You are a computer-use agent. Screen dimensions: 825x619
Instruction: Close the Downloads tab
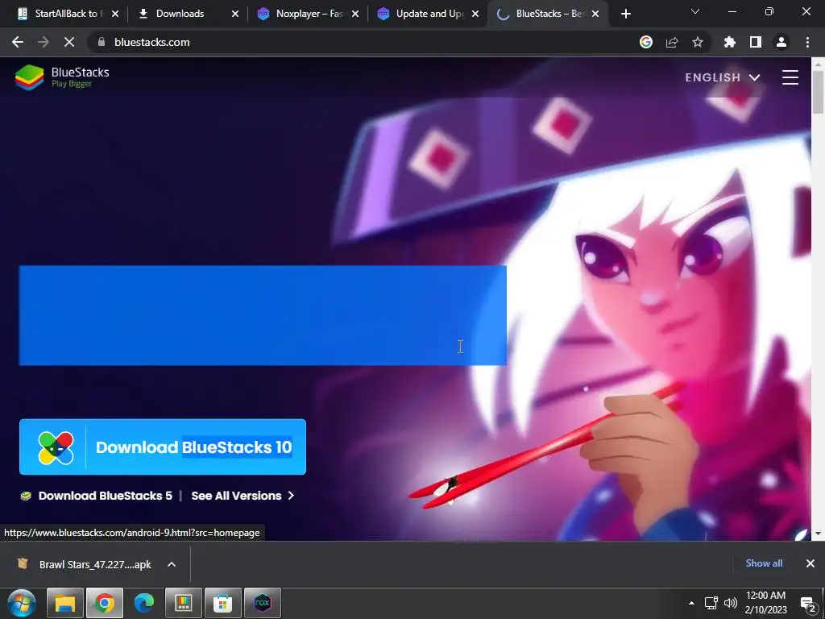(235, 14)
